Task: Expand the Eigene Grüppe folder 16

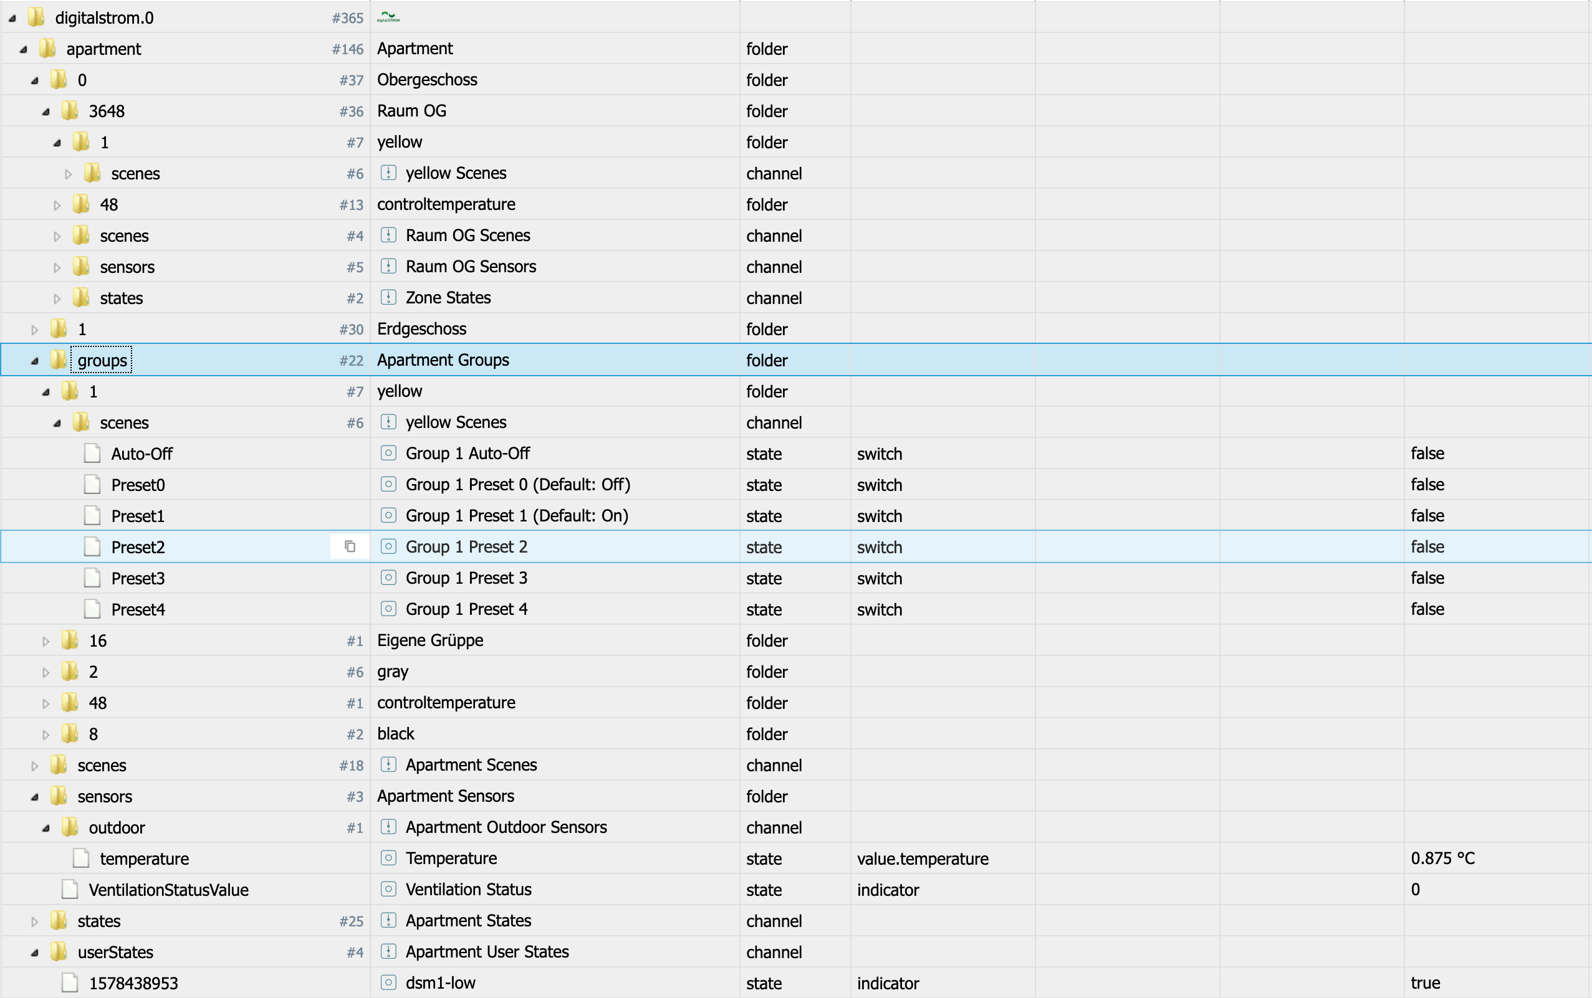Action: 46,641
